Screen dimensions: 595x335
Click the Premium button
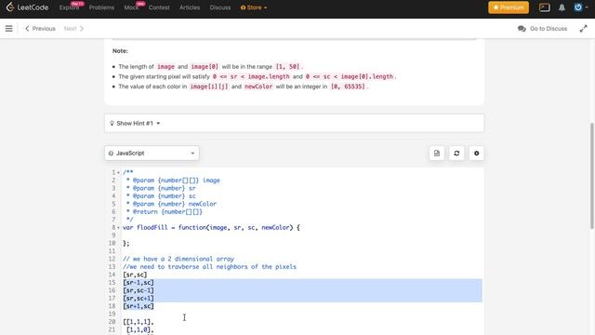[x=509, y=7]
